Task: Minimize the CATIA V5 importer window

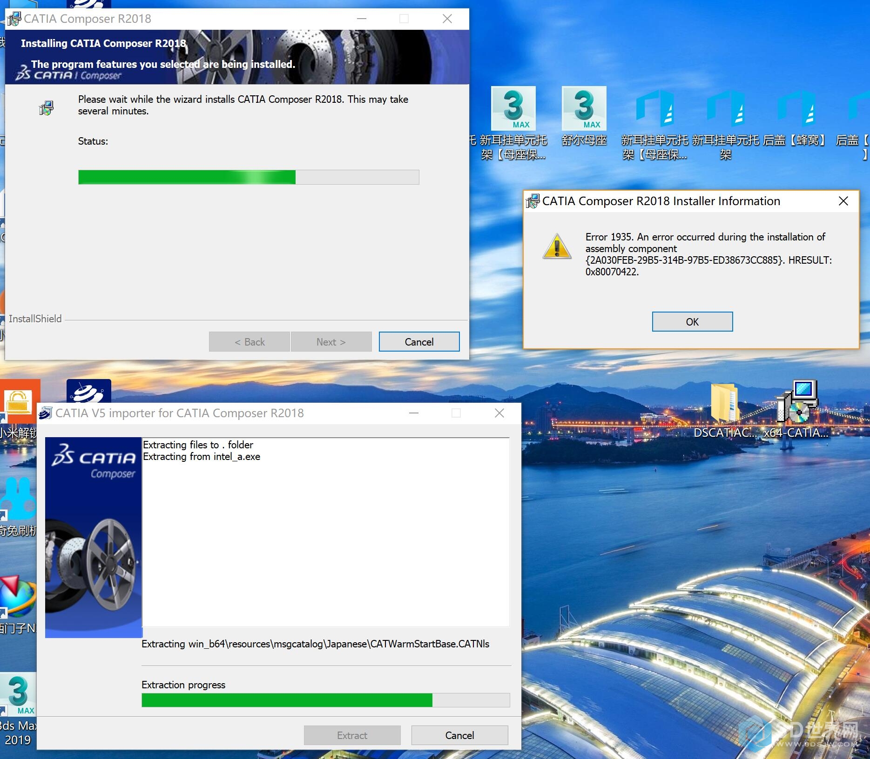Action: point(413,413)
